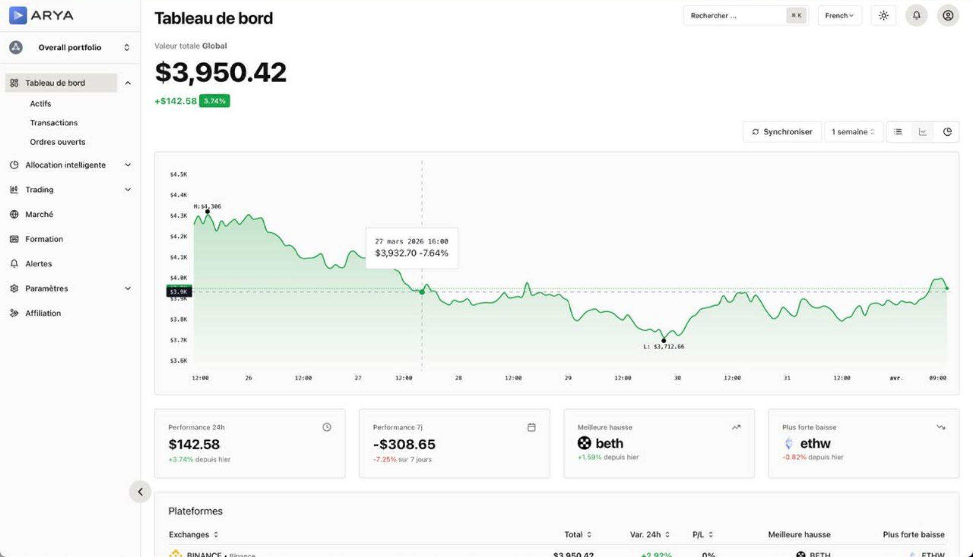Click the ARYA logo icon

(x=18, y=16)
